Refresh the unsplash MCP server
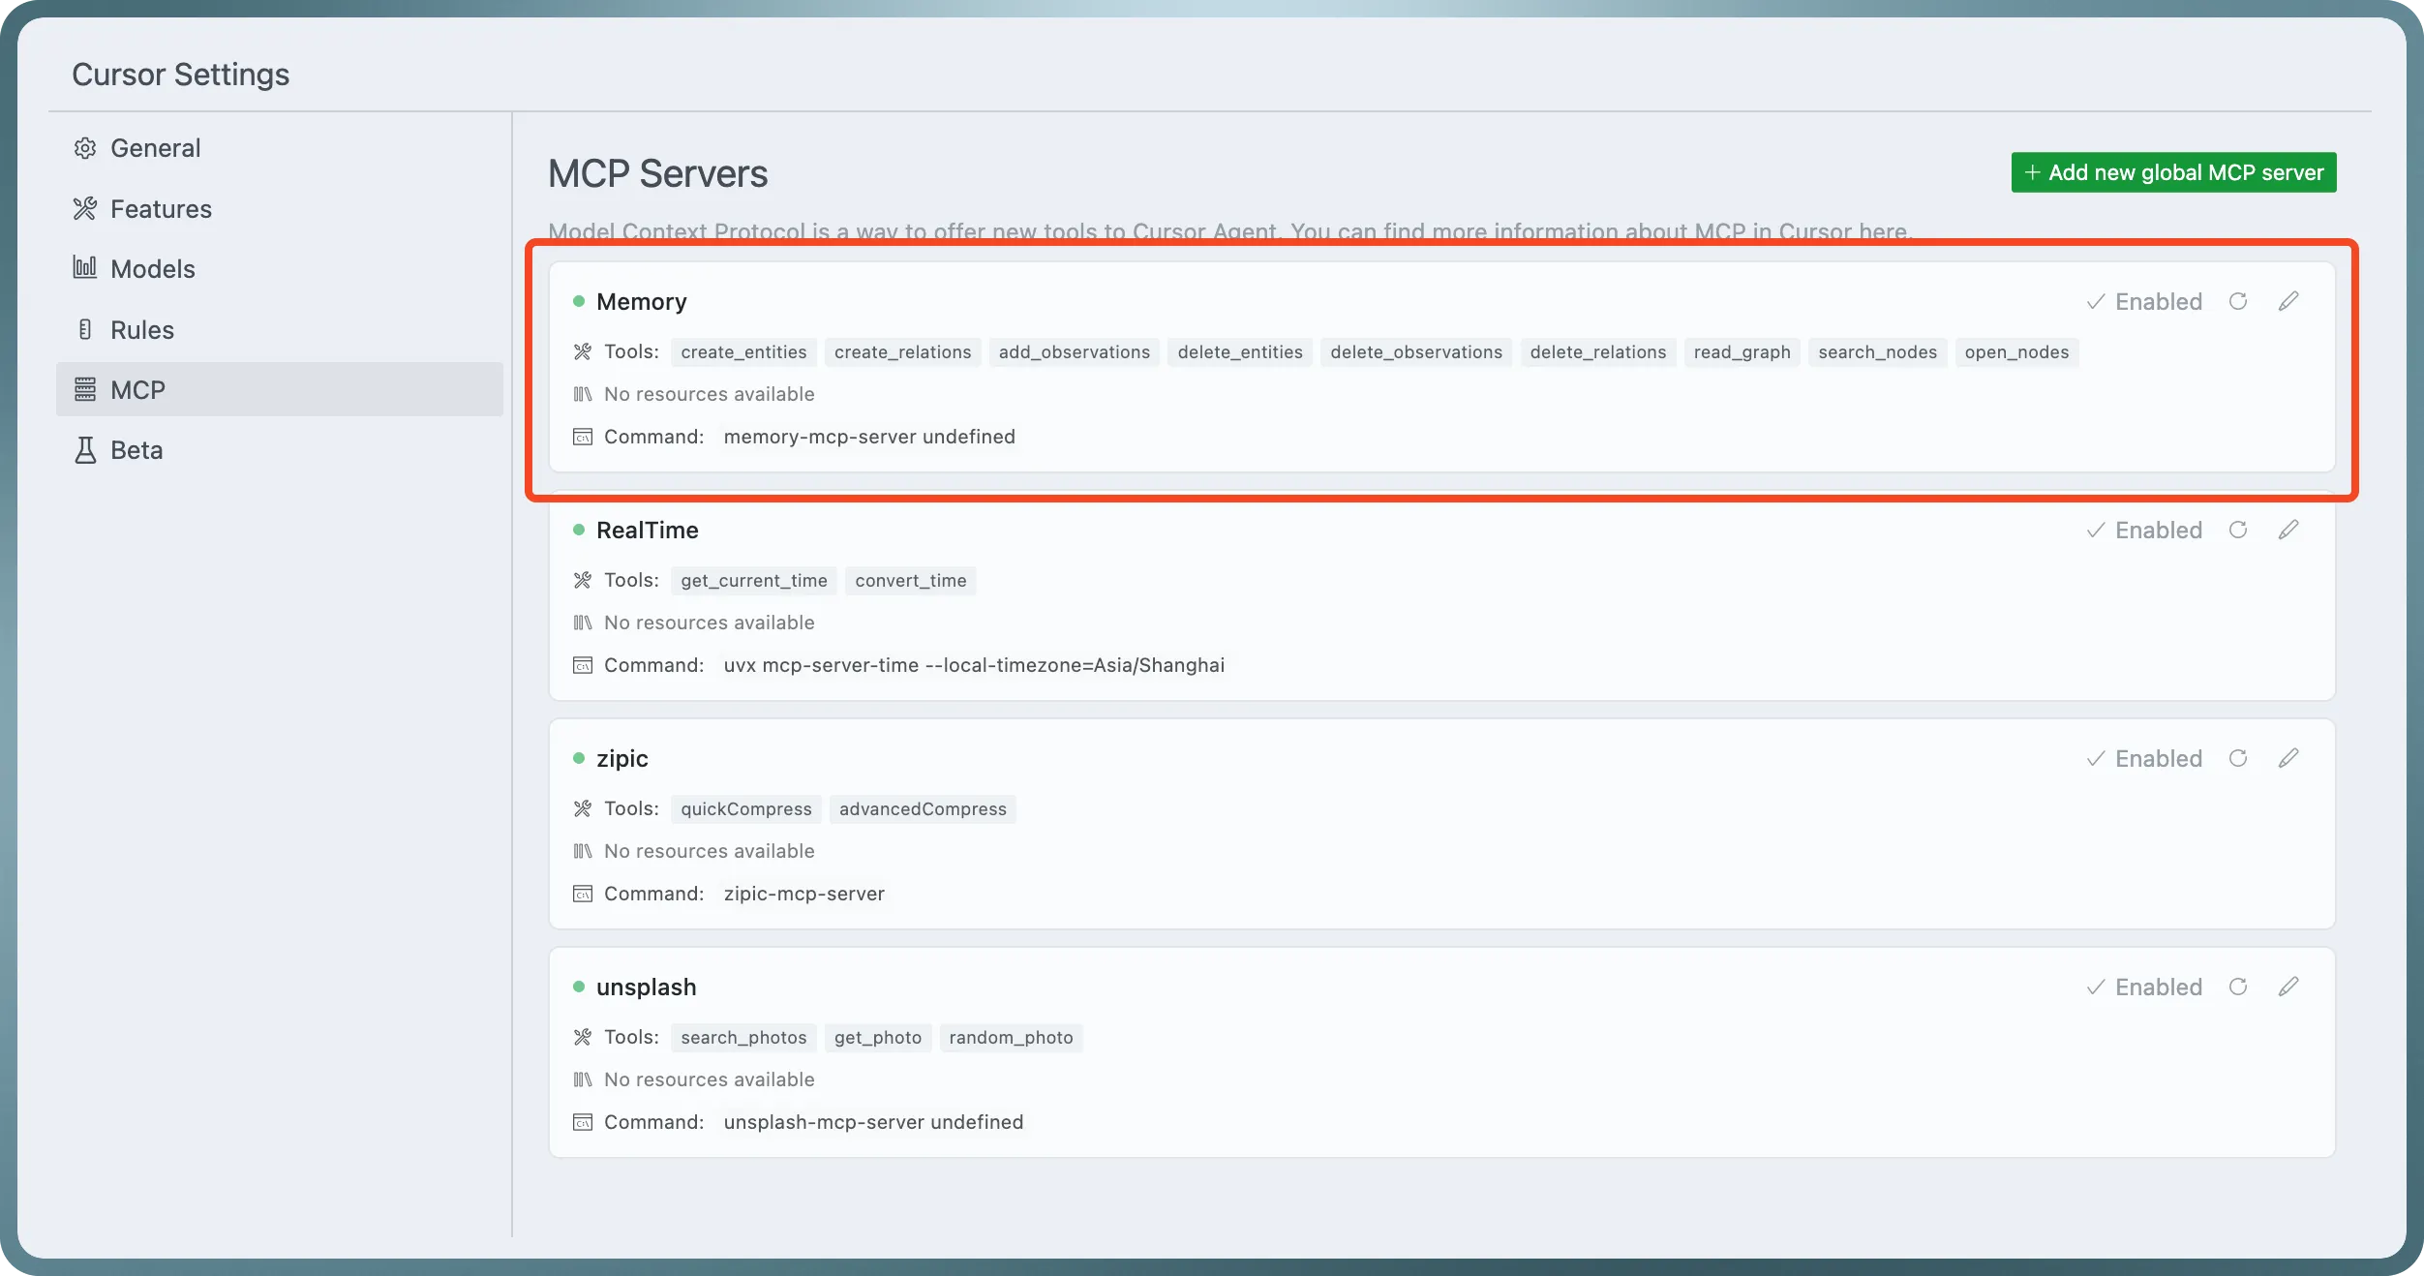The height and width of the screenshot is (1276, 2424). click(x=2237, y=987)
